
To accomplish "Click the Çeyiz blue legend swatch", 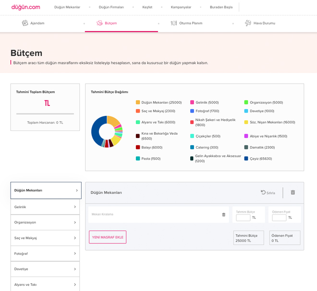I will (x=246, y=159).
